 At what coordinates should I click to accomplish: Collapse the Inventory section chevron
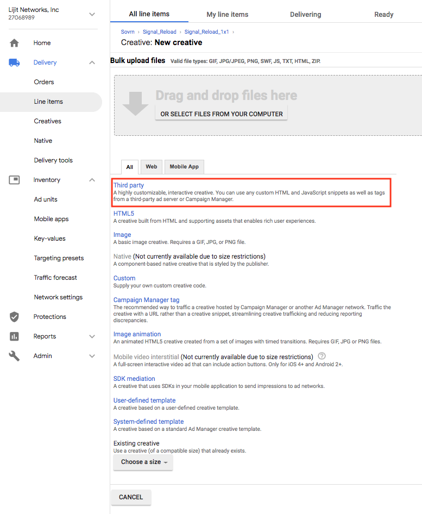[92, 180]
